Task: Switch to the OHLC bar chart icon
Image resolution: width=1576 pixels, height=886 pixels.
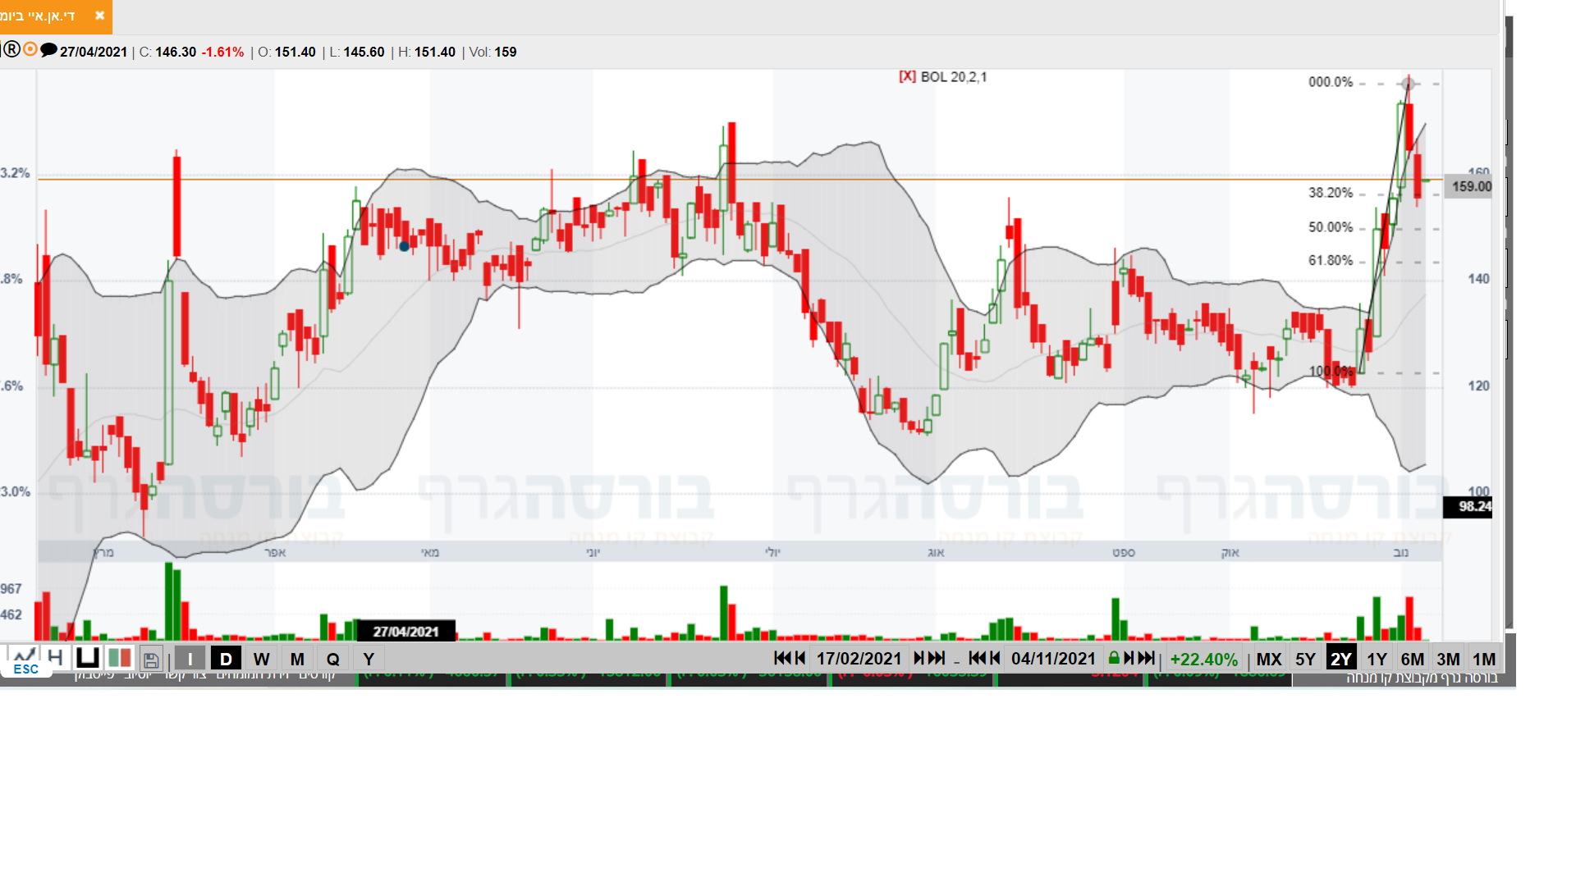Action: coord(56,658)
